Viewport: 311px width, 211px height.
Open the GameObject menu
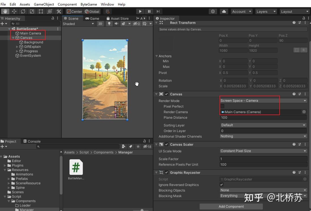(44, 4)
